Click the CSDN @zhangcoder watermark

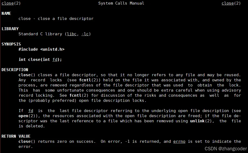[226, 149]
